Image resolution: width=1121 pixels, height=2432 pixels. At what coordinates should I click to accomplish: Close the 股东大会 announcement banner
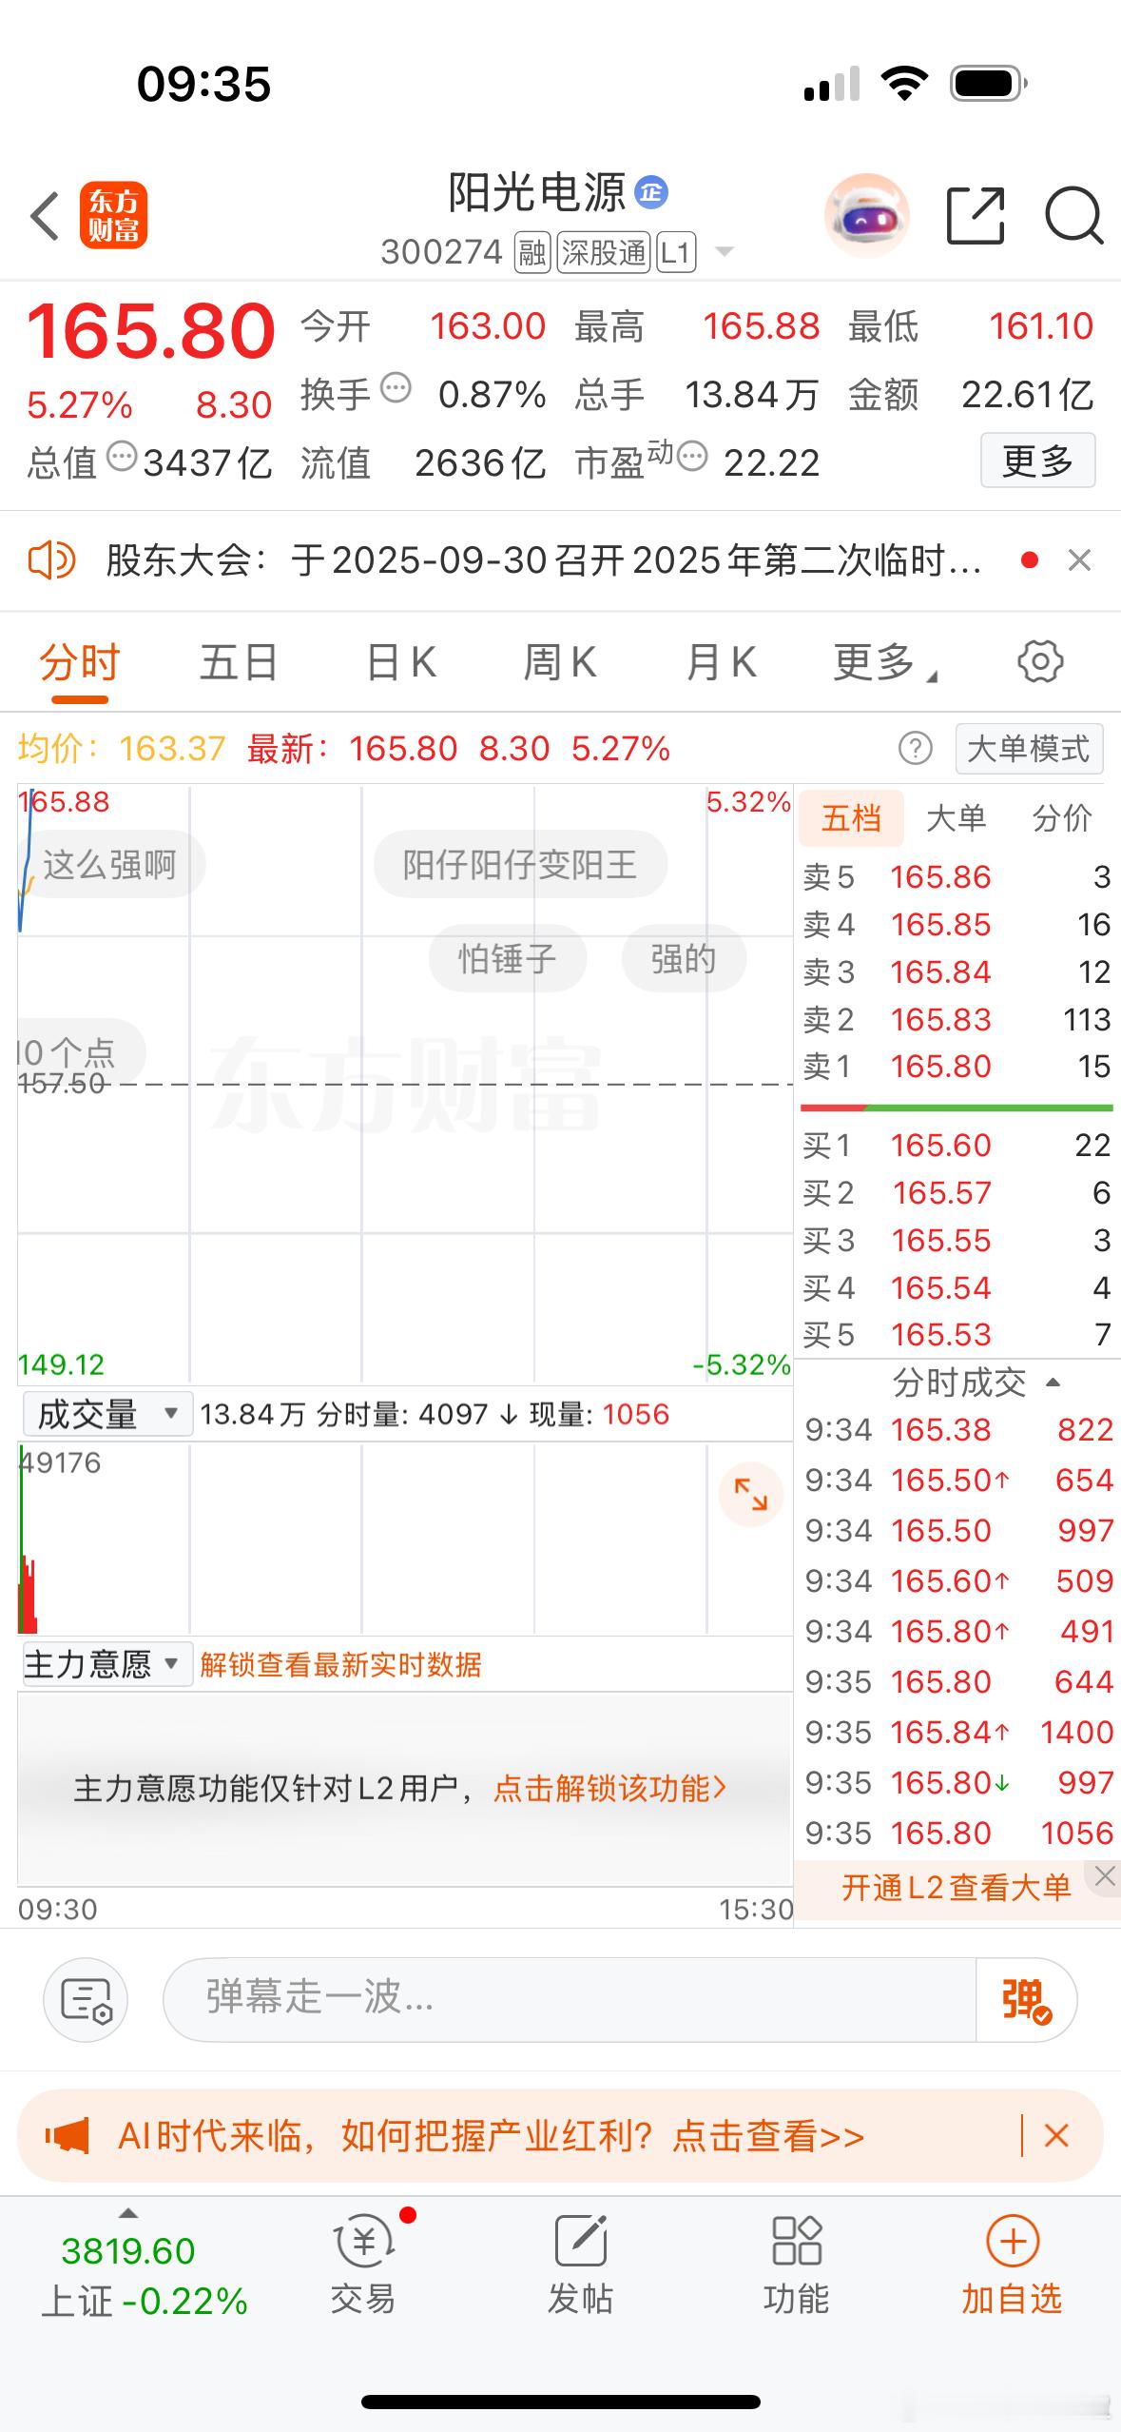pos(1079,560)
